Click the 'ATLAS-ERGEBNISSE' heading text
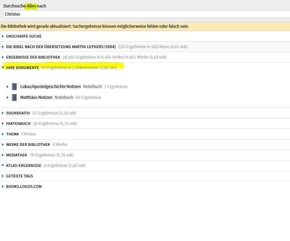 (x=24, y=166)
